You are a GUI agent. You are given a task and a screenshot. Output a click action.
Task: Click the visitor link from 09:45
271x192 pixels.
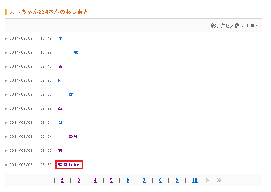[69, 67]
